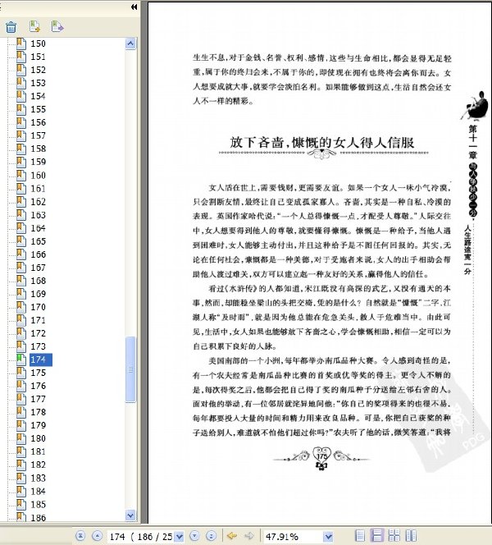Select bookmark 178
The width and height of the screenshot is (492, 545).
(x=38, y=412)
